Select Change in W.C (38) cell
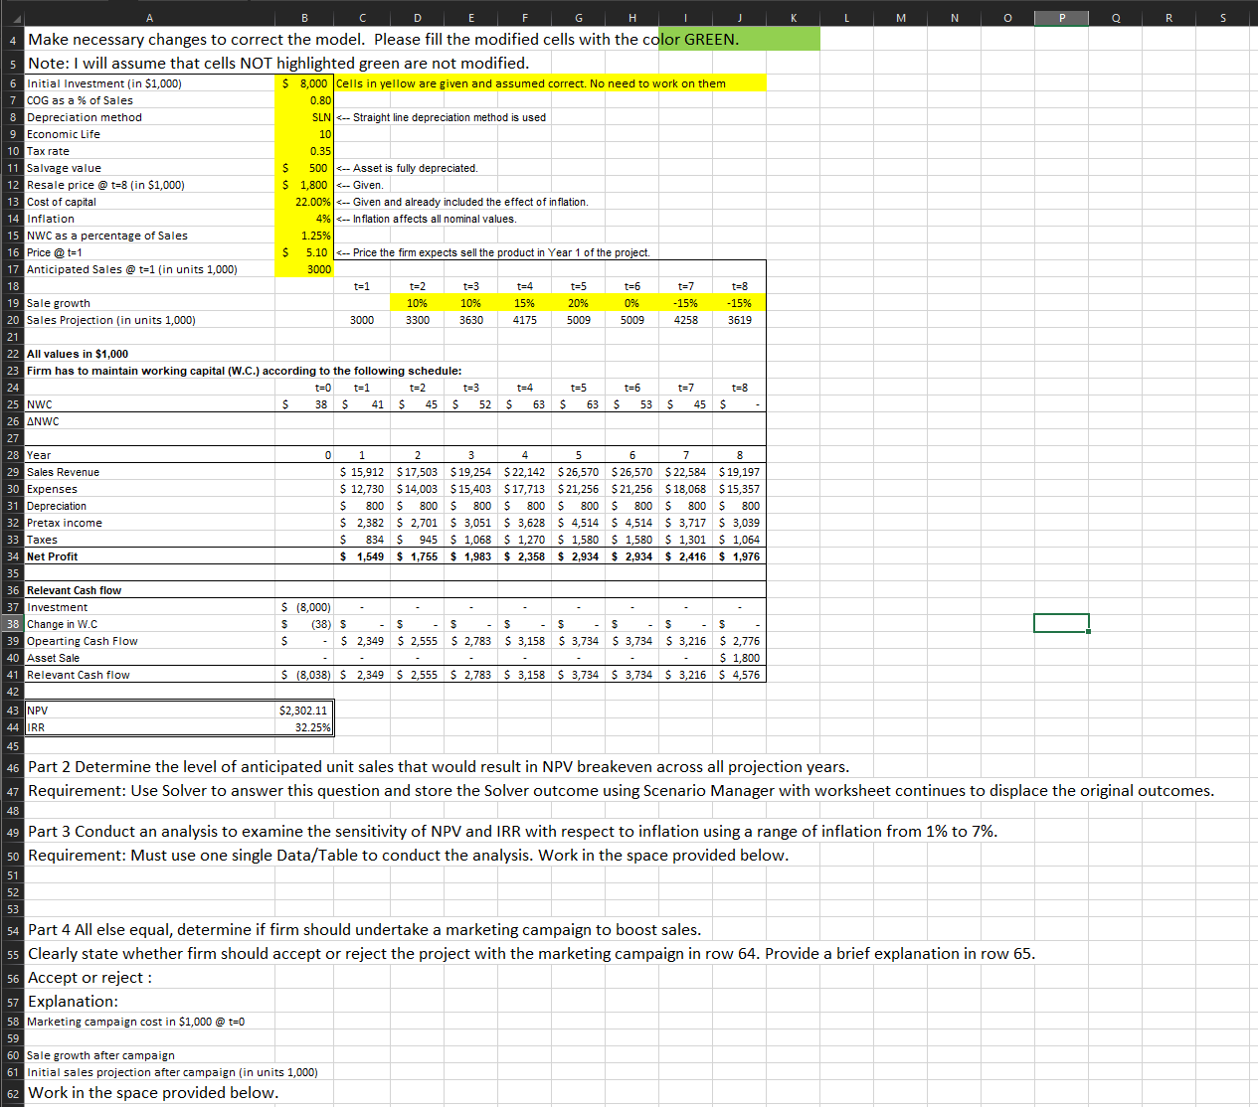 [304, 624]
